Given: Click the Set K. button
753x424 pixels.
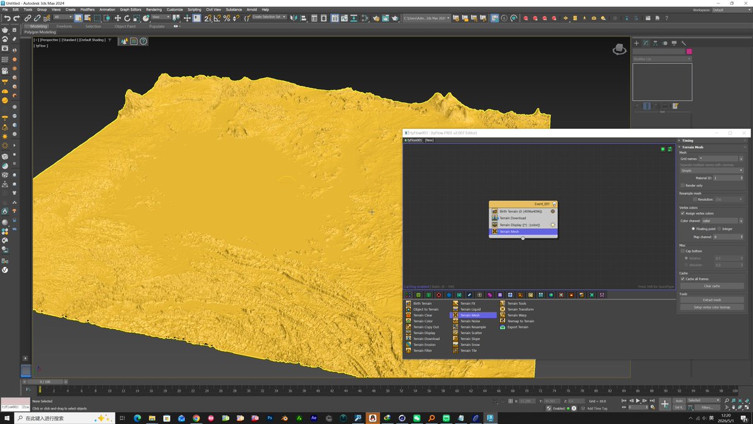Looking at the screenshot, I should (679, 408).
